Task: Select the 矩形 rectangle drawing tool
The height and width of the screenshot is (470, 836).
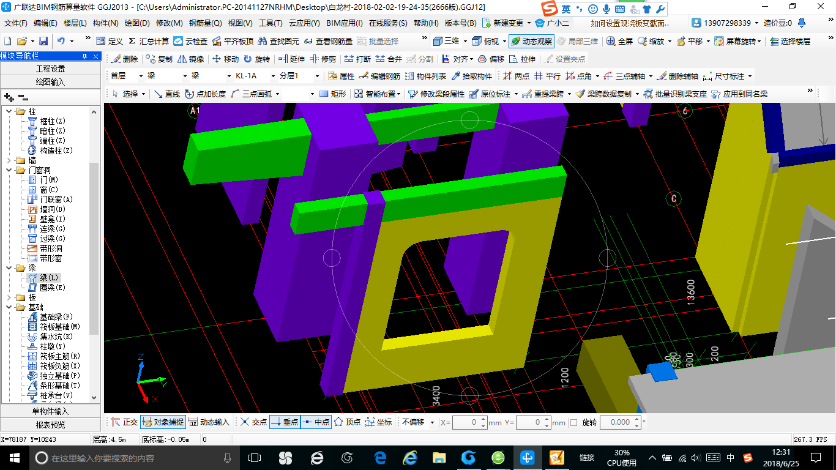Action: 332,94
